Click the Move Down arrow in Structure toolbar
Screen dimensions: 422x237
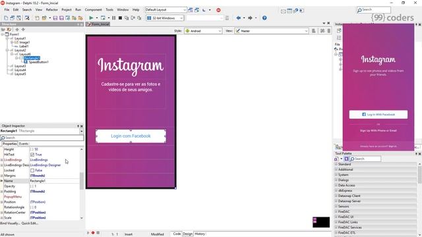(23, 29)
